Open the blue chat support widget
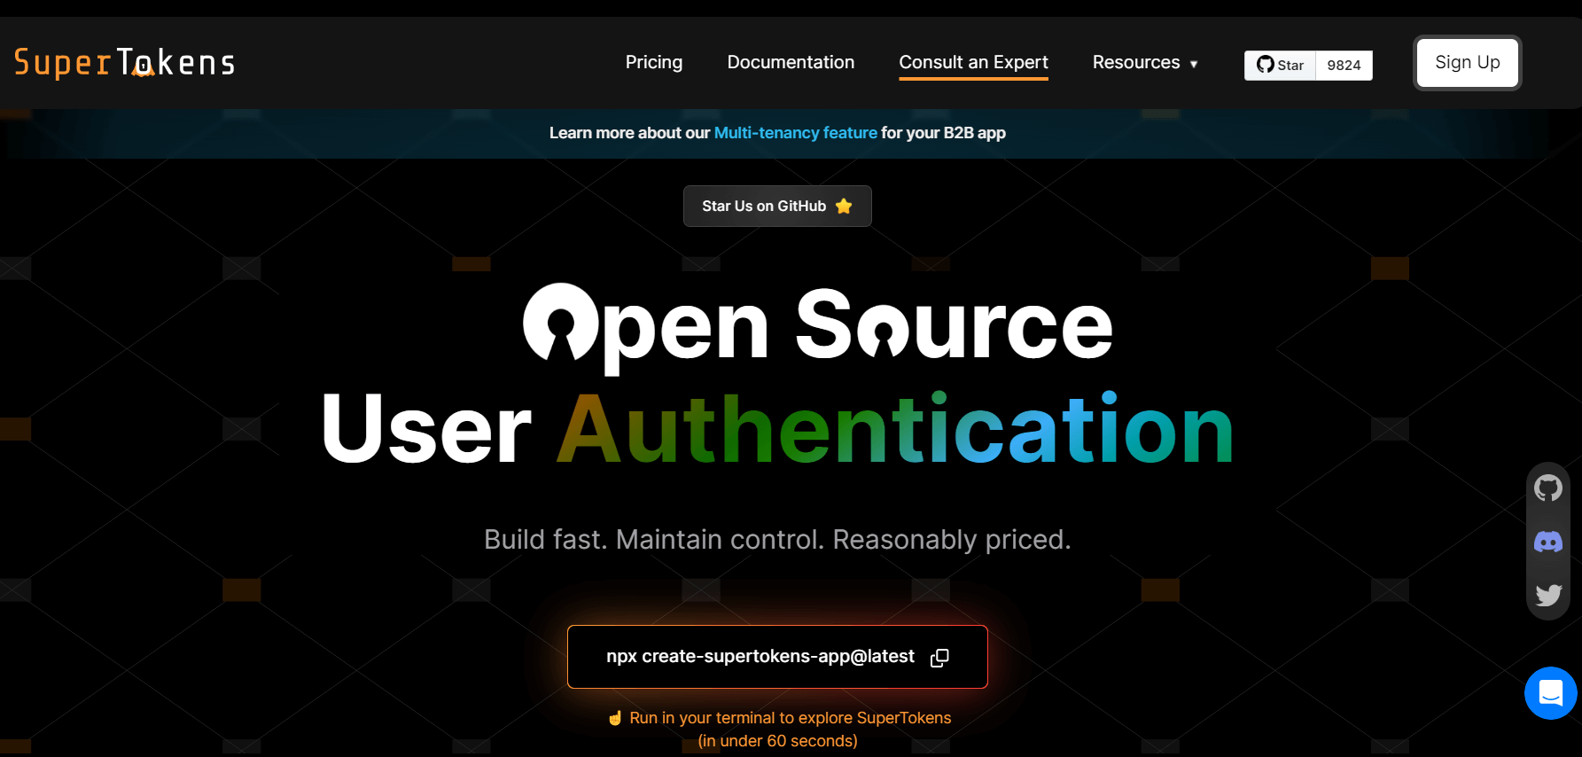1582x757 pixels. pos(1550,693)
